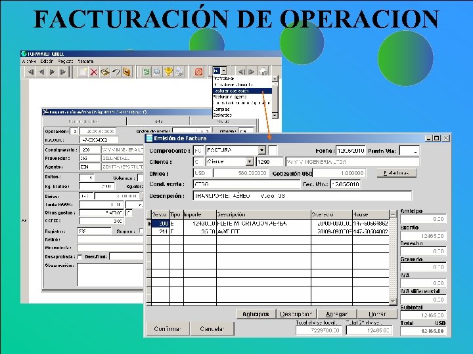473x354 pixels.
Task: Click the invoice Descripción text field
Action: [302, 195]
